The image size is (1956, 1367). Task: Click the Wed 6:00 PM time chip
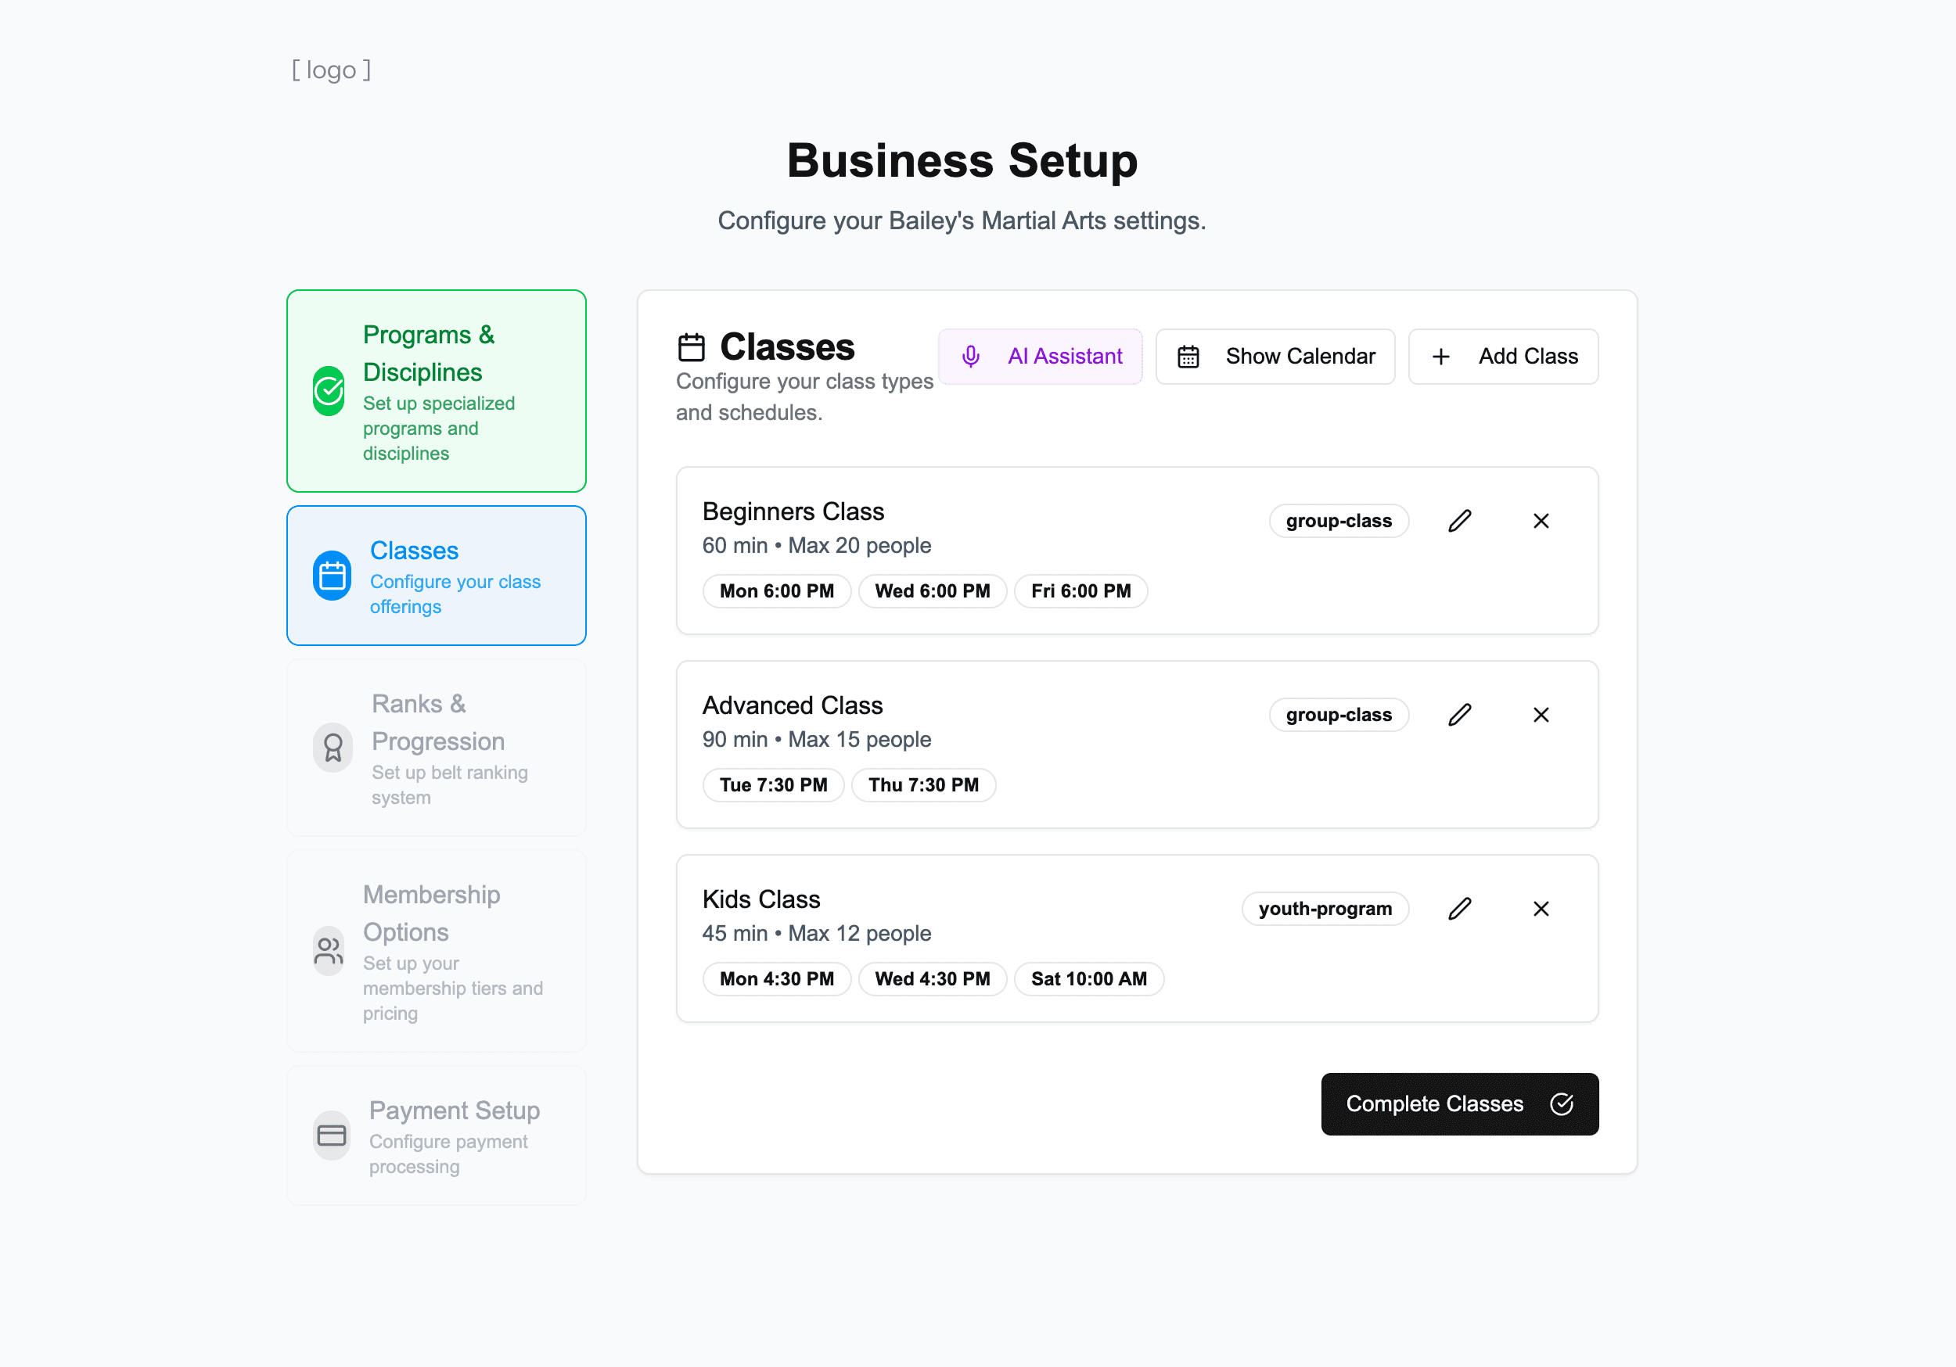(x=932, y=591)
